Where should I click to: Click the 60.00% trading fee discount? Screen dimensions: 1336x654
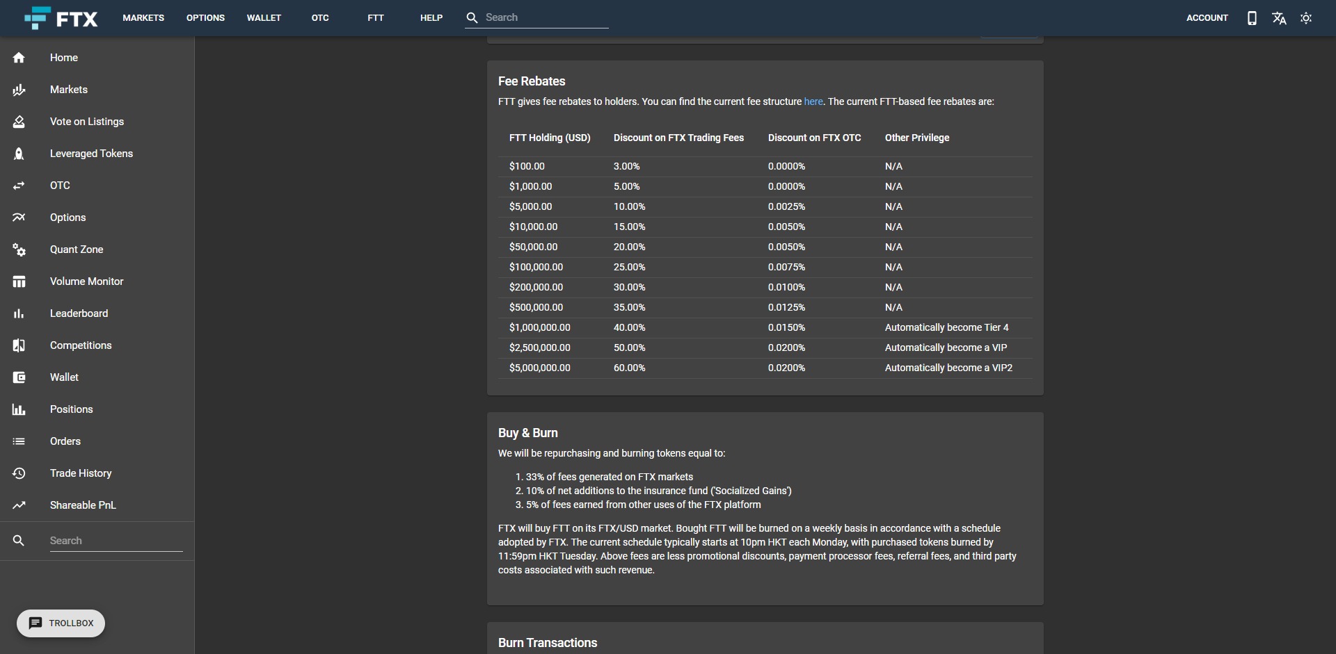click(x=629, y=368)
